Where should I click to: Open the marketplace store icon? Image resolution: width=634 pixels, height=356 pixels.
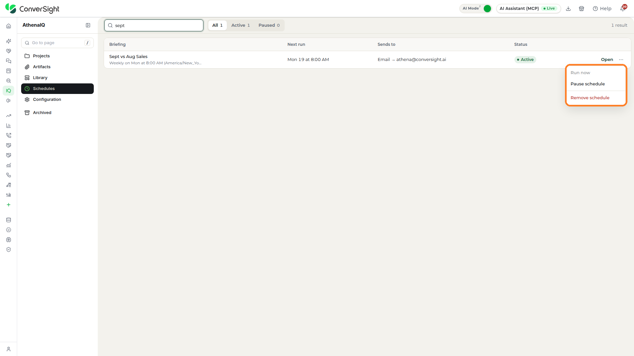tap(581, 9)
